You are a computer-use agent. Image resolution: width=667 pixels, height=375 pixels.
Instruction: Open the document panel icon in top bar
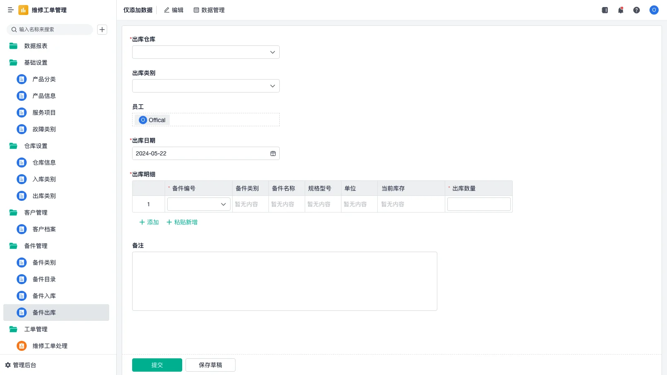click(x=605, y=10)
